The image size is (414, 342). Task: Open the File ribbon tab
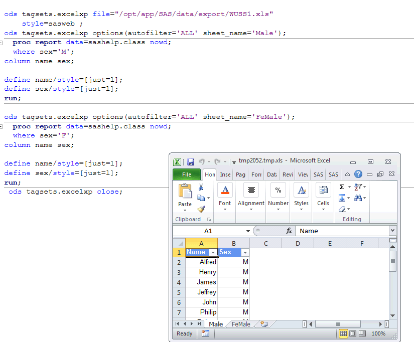(186, 174)
